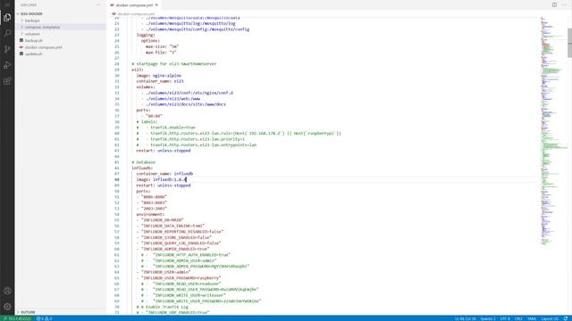Click the remote host indicator in the status bar
Screen dimensions: 572x321
(16, 318)
